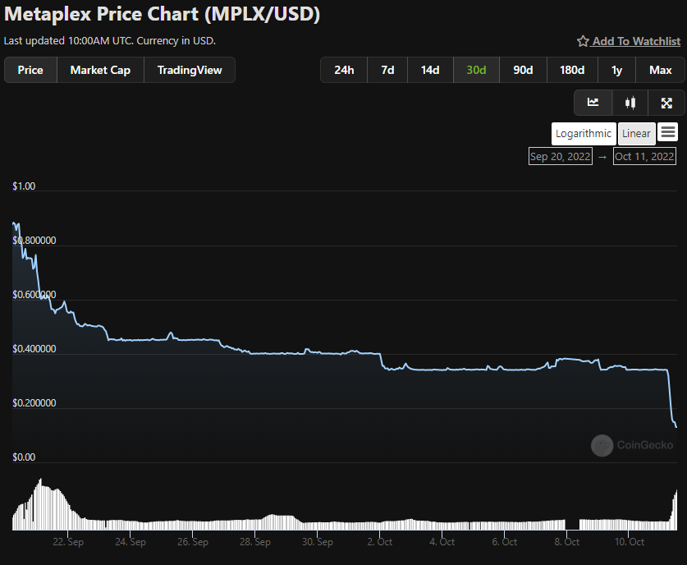
Task: Switch to candlestick chart icon
Action: click(630, 103)
